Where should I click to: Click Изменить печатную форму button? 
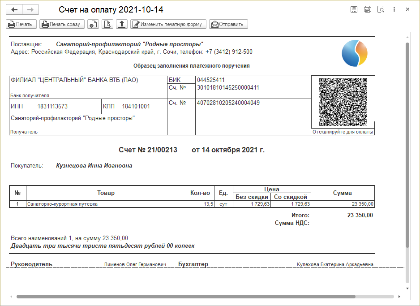click(168, 24)
